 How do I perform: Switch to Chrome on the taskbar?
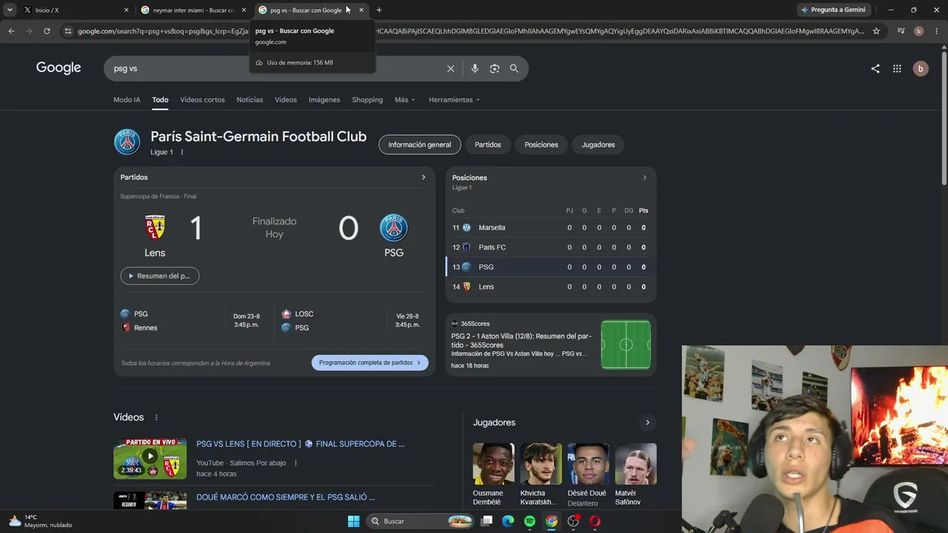coord(552,521)
